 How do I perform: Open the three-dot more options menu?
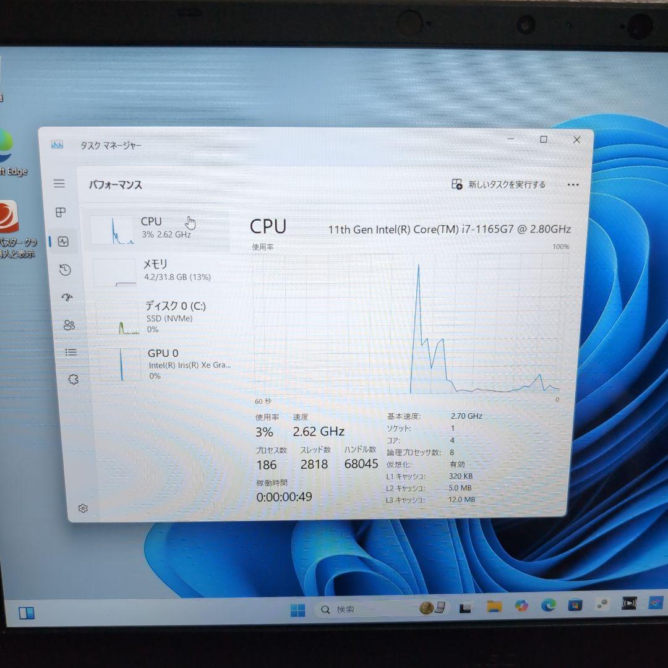tap(573, 185)
